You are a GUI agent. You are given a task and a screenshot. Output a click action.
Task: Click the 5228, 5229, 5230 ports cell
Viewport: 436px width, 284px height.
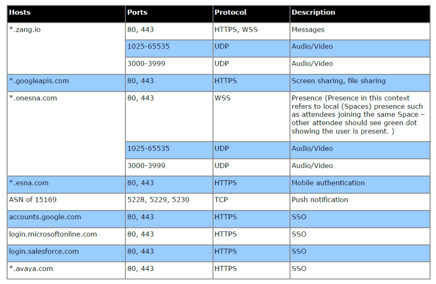(x=169, y=202)
